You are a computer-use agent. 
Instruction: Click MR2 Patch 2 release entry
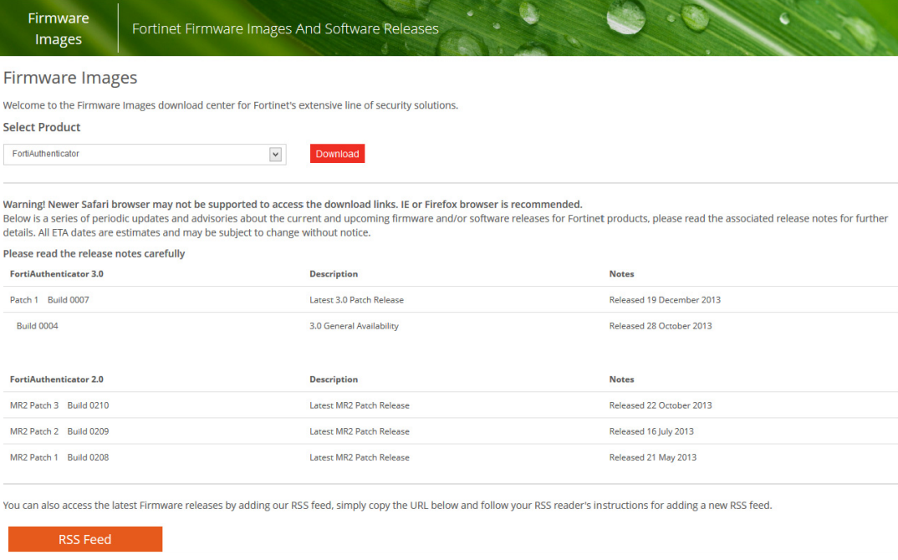tap(34, 432)
